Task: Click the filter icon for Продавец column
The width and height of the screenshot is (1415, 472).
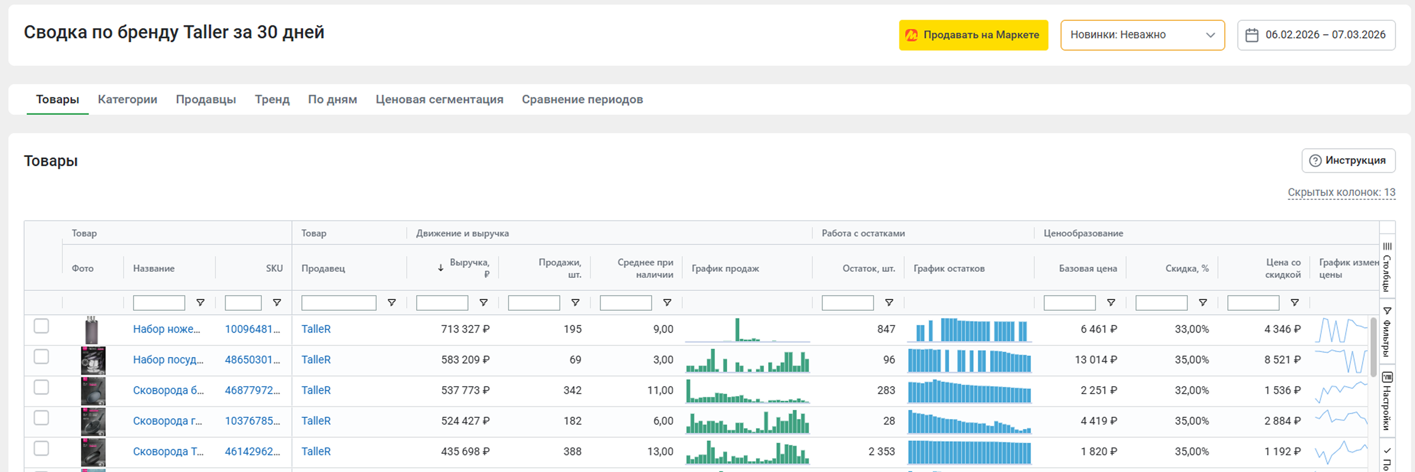Action: pyautogui.click(x=392, y=303)
